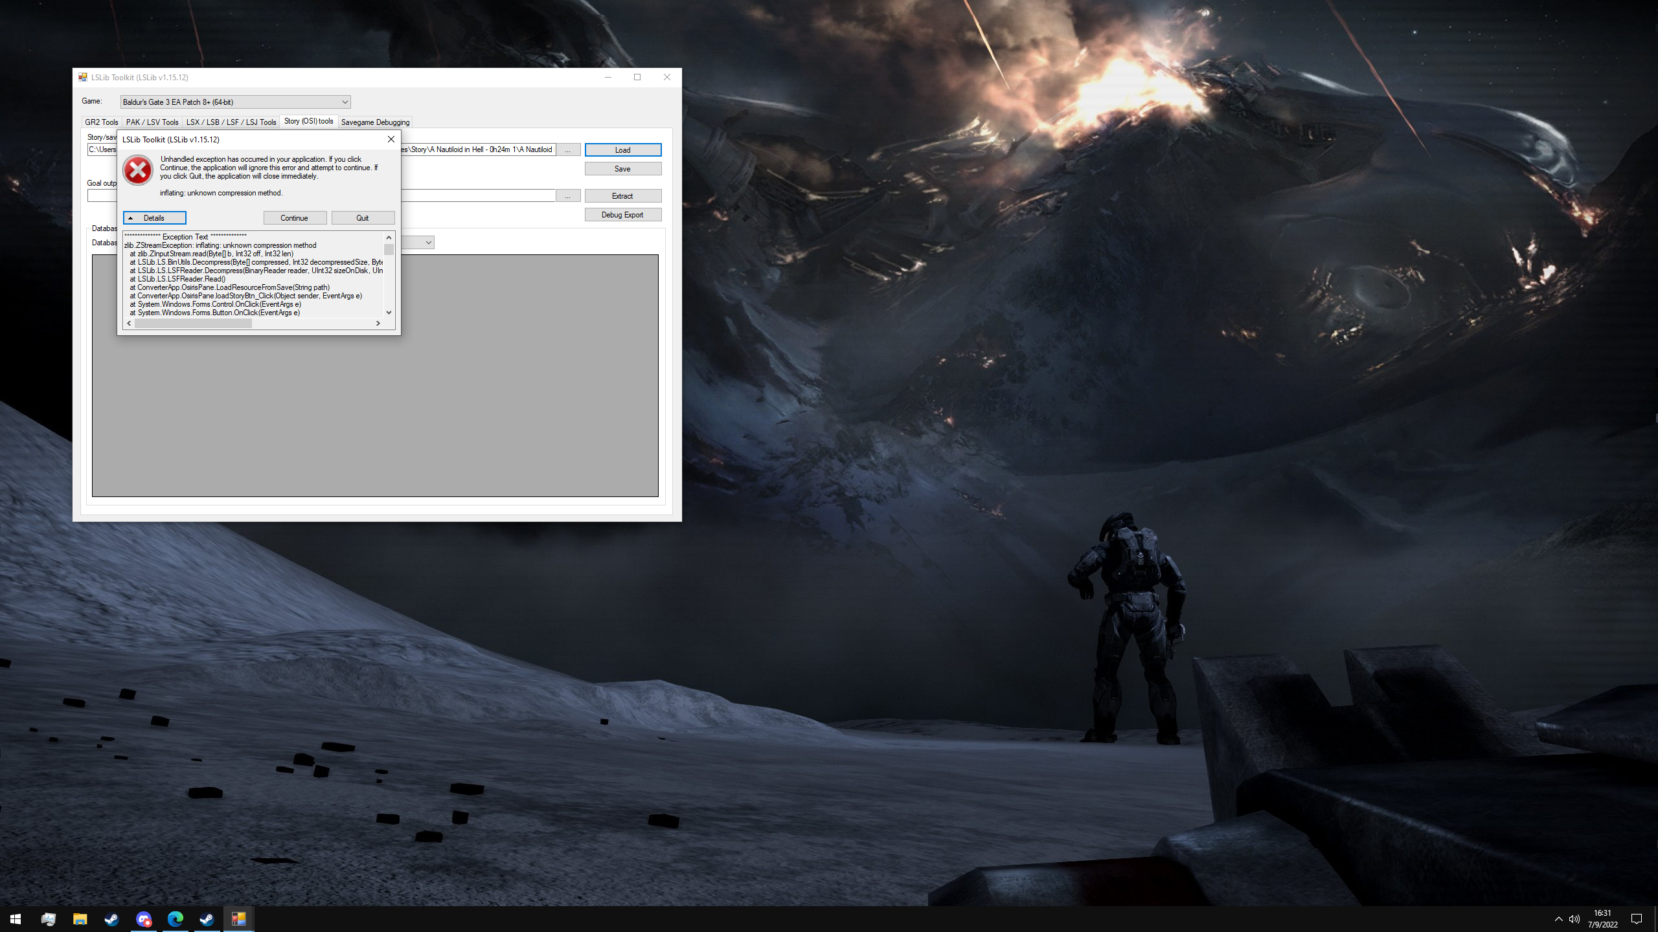Open the Savegame Debugging tab
This screenshot has width=1658, height=932.
pyautogui.click(x=375, y=122)
